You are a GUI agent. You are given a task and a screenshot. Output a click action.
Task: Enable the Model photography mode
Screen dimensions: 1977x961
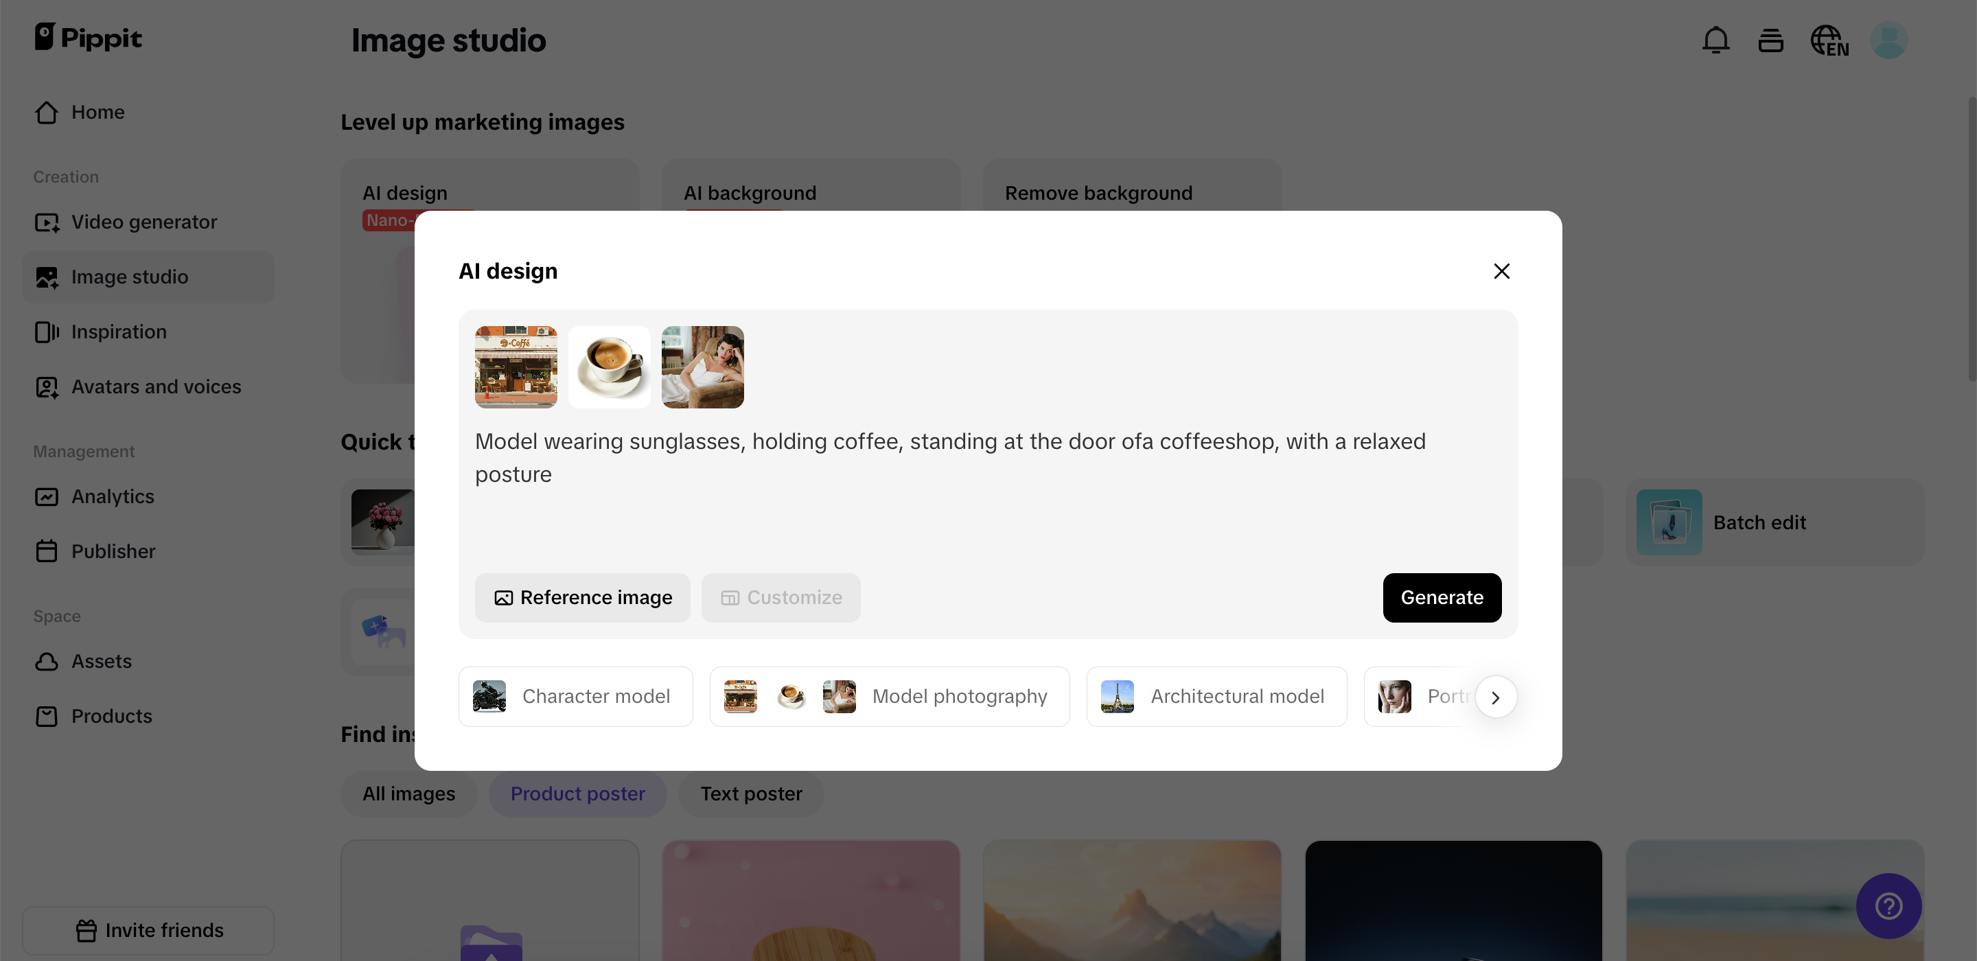890,696
